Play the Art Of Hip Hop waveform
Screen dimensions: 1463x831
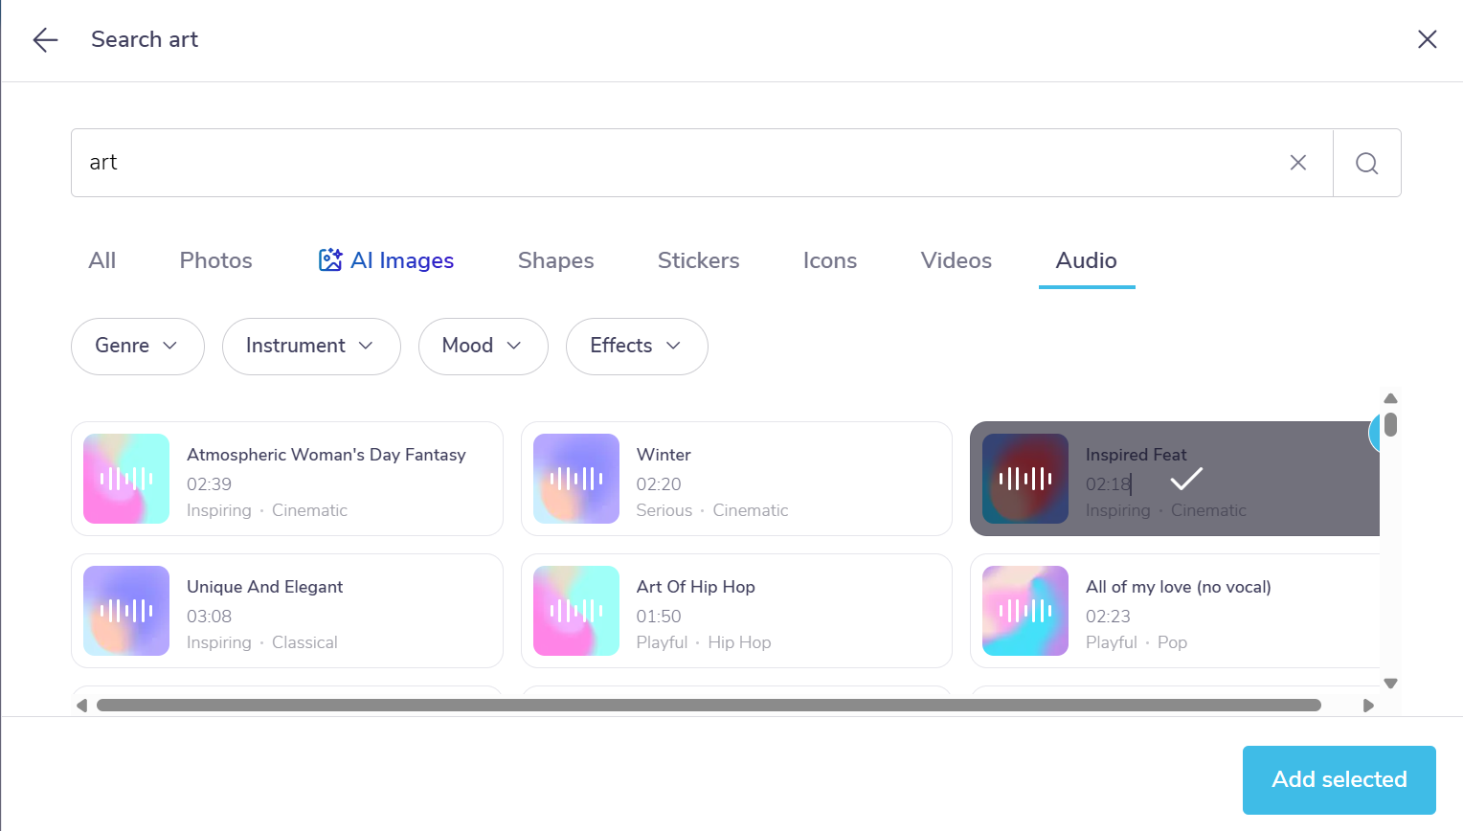coord(575,611)
